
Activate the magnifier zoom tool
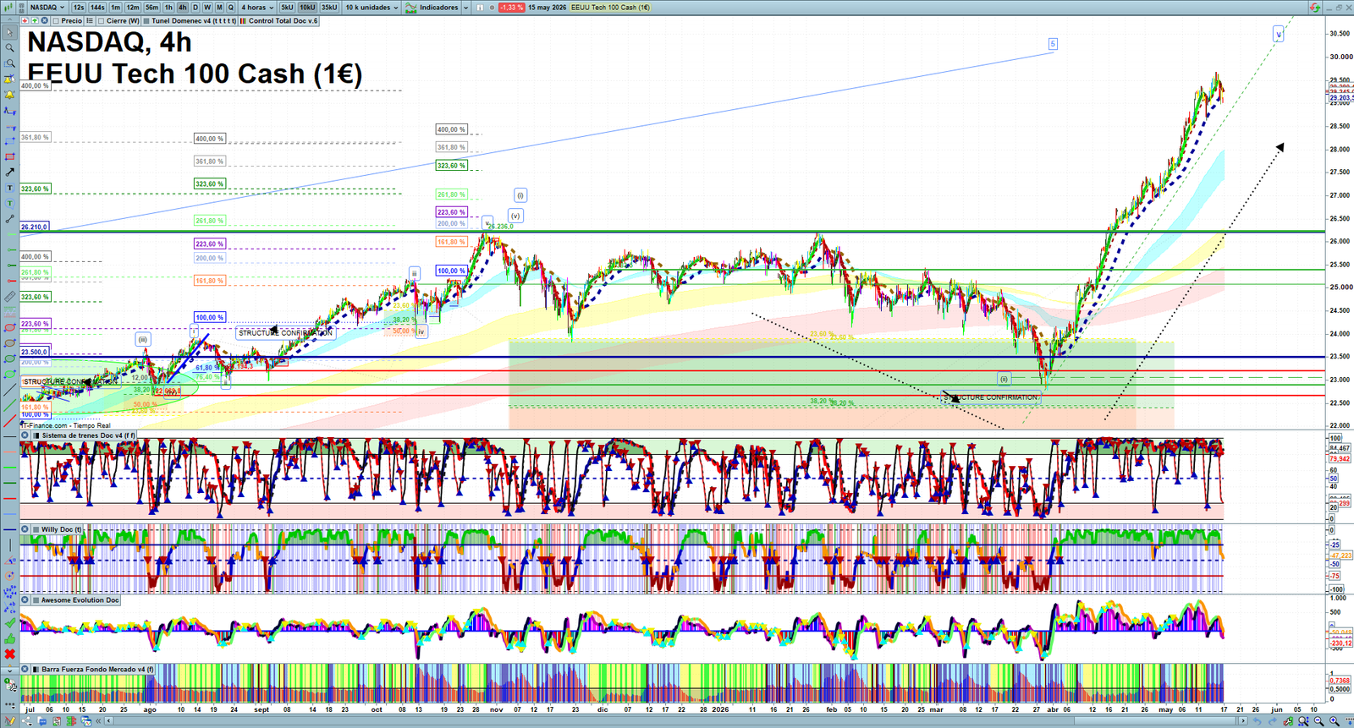tap(9, 47)
